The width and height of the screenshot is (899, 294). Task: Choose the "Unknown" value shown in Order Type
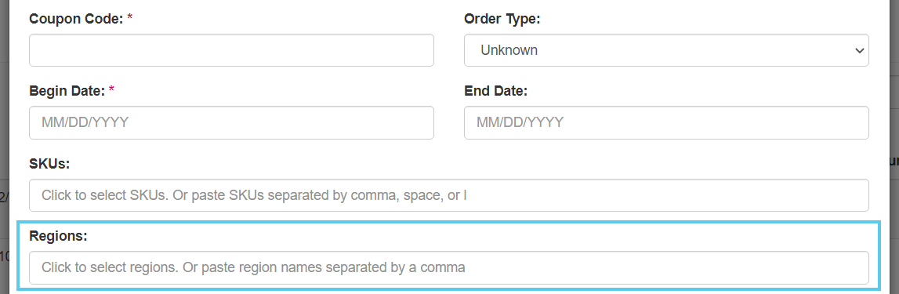click(509, 50)
